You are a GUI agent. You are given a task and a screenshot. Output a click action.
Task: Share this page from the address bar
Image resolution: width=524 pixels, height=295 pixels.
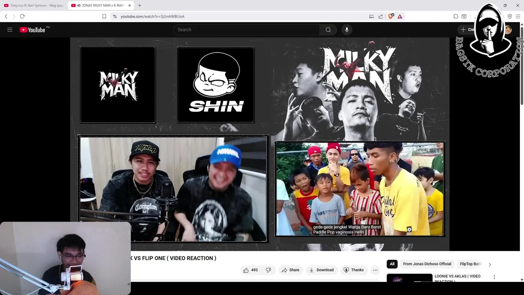[381, 16]
